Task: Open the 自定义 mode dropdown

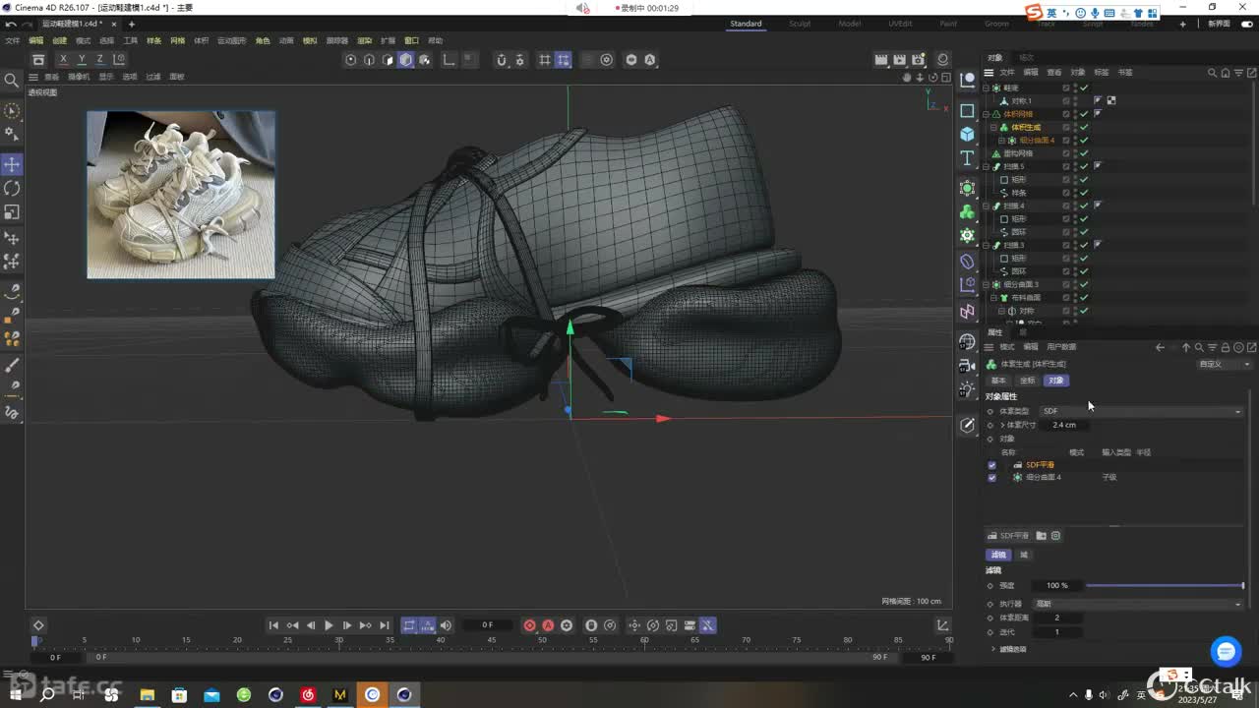Action: [1224, 364]
